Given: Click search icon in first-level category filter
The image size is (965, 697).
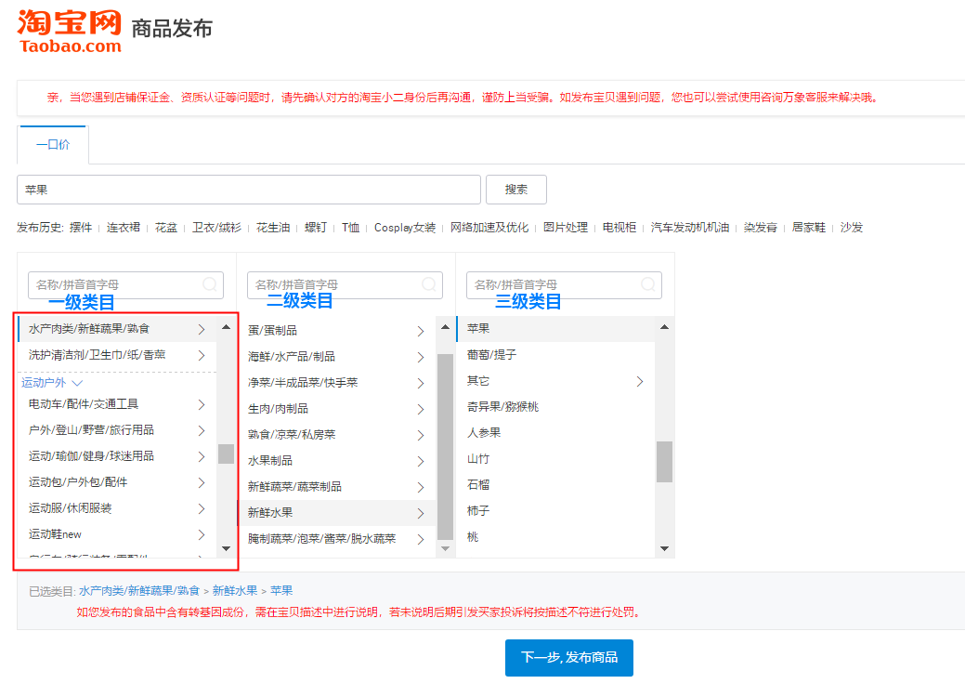Looking at the screenshot, I should click(210, 284).
